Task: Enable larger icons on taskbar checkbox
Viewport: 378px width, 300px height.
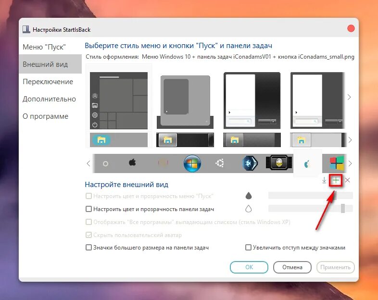Action: [88, 248]
